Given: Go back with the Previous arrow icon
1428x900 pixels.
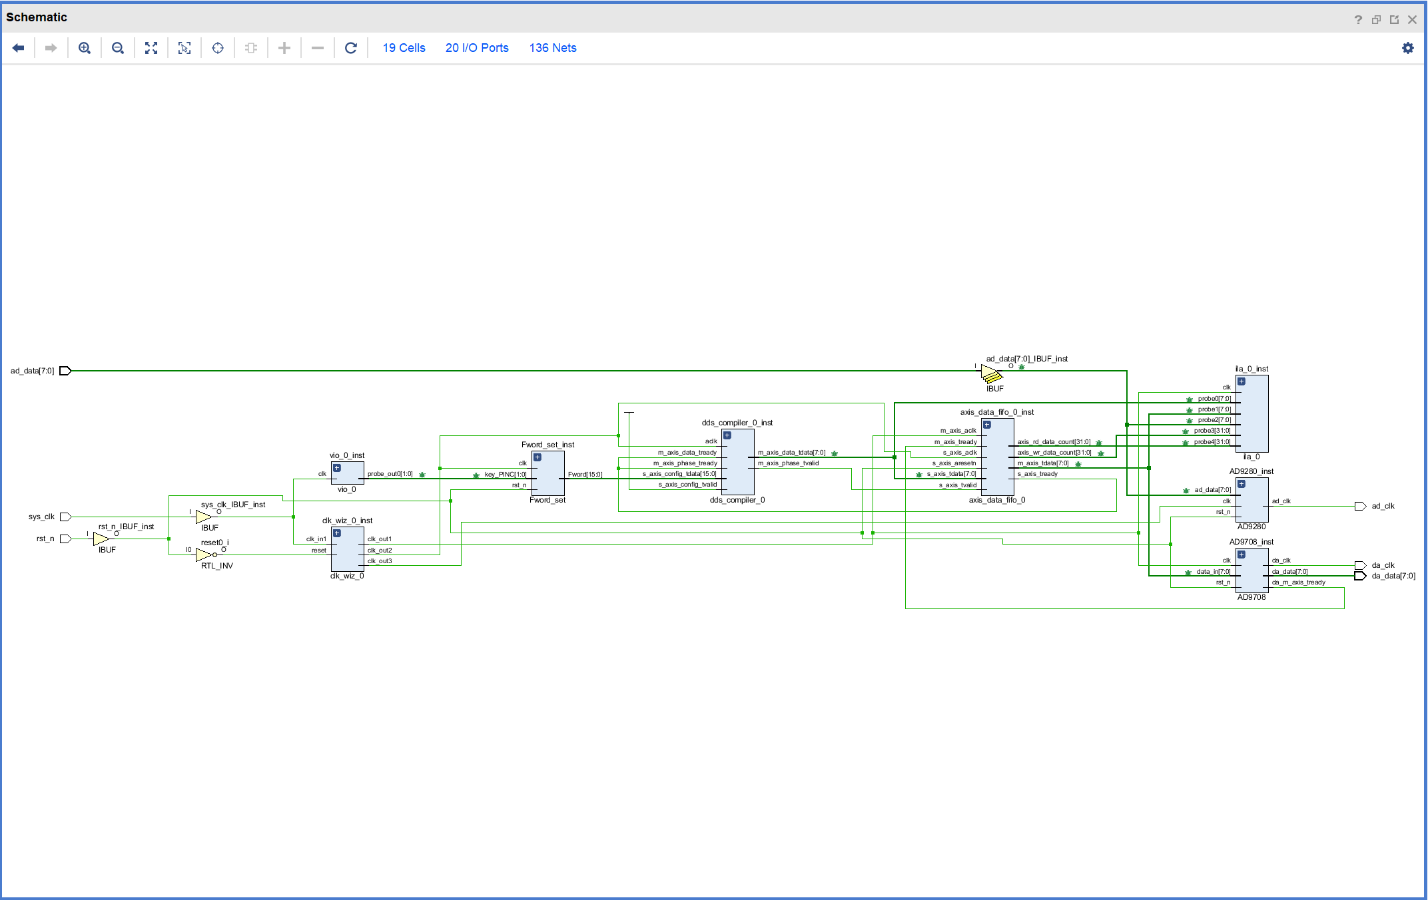Looking at the screenshot, I should (19, 48).
